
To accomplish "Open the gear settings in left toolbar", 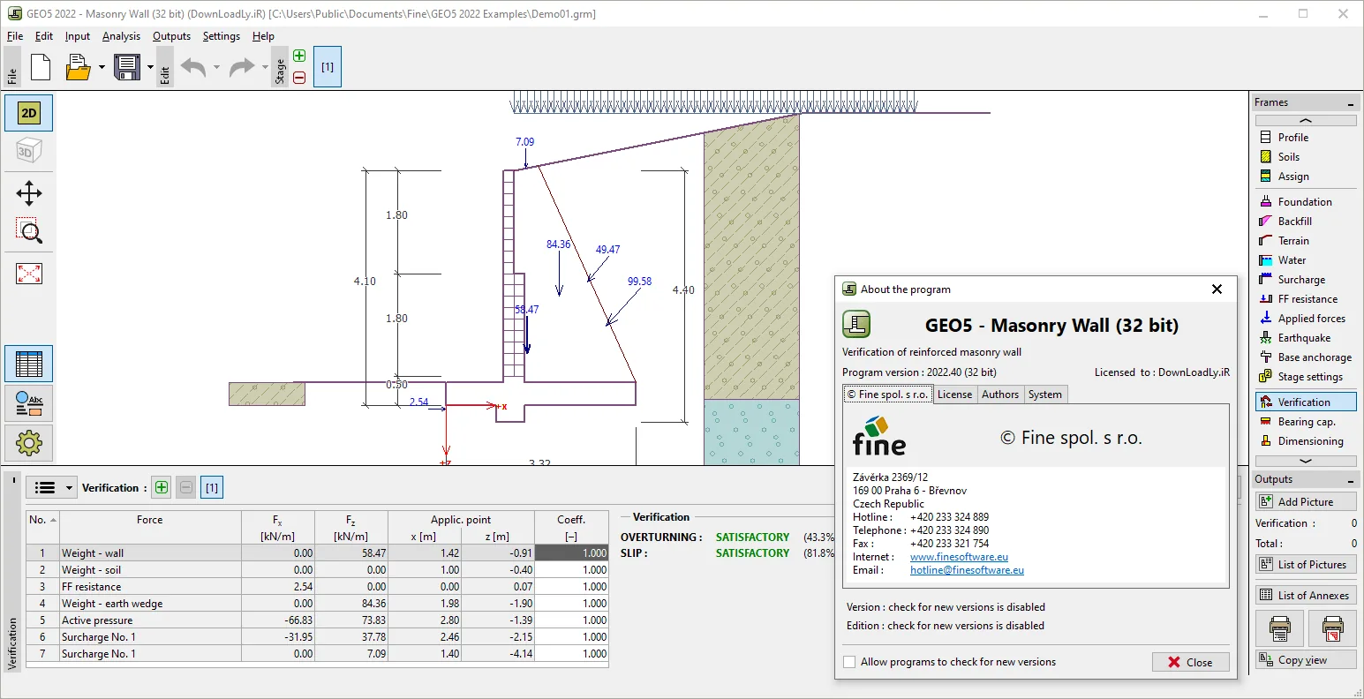I will [x=29, y=443].
